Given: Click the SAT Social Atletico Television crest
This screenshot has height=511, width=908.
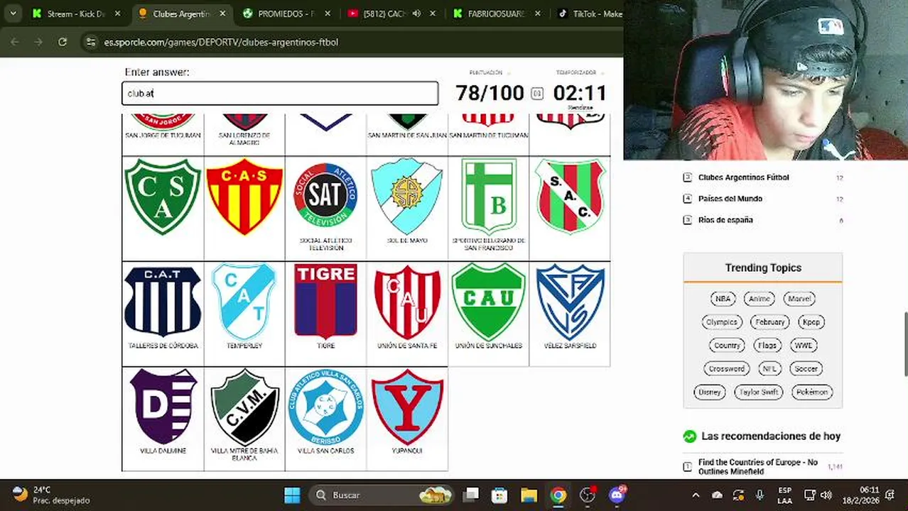Looking at the screenshot, I should (x=325, y=196).
